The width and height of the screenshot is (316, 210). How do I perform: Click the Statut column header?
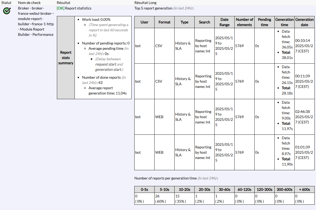tap(6, 3)
